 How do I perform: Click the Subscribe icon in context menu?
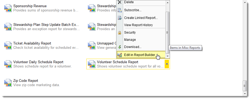(119, 10)
